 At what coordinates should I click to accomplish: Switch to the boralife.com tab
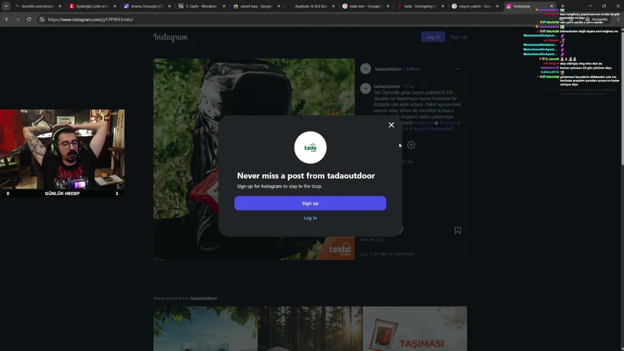point(37,6)
